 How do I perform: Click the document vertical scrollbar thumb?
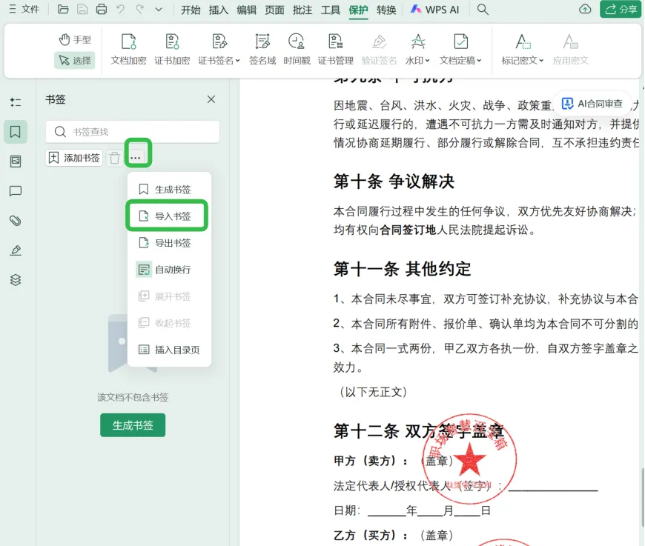click(642, 498)
